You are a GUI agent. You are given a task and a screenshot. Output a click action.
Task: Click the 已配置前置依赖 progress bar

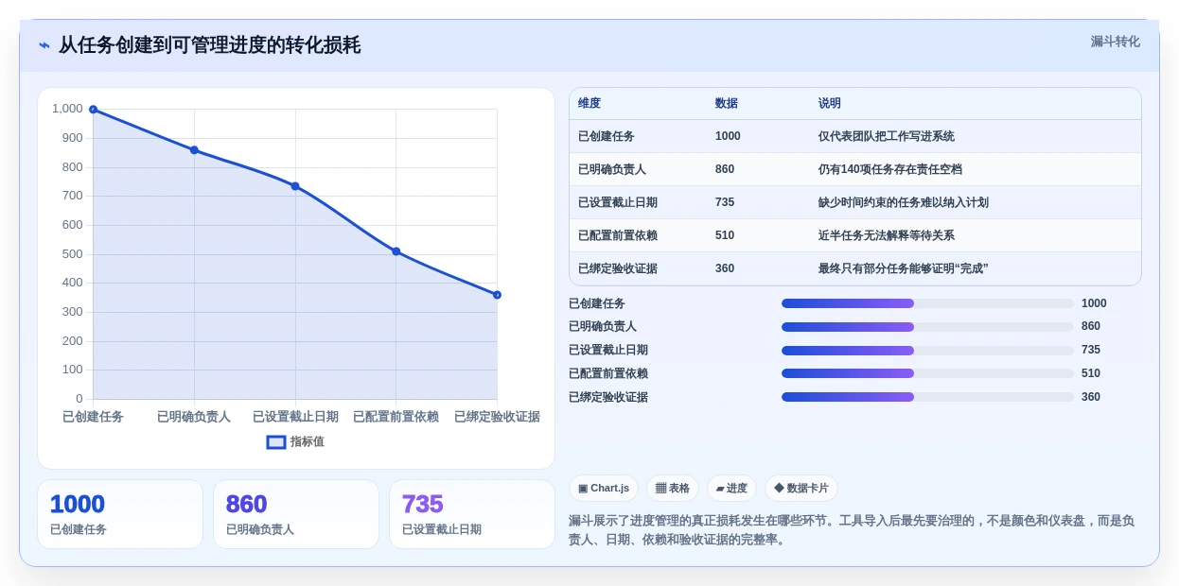pos(927,373)
